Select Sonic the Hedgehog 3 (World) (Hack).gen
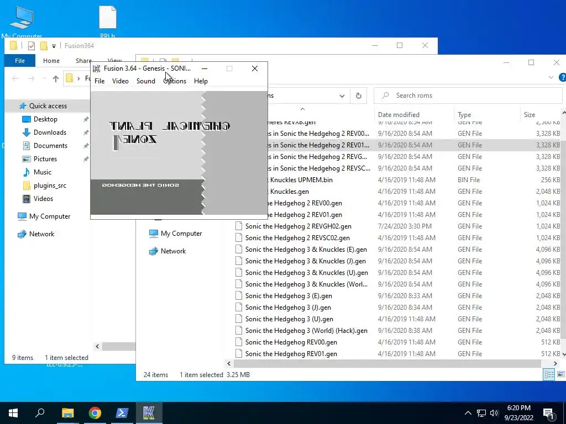Viewport: 566px width, 424px height. pyautogui.click(x=306, y=331)
